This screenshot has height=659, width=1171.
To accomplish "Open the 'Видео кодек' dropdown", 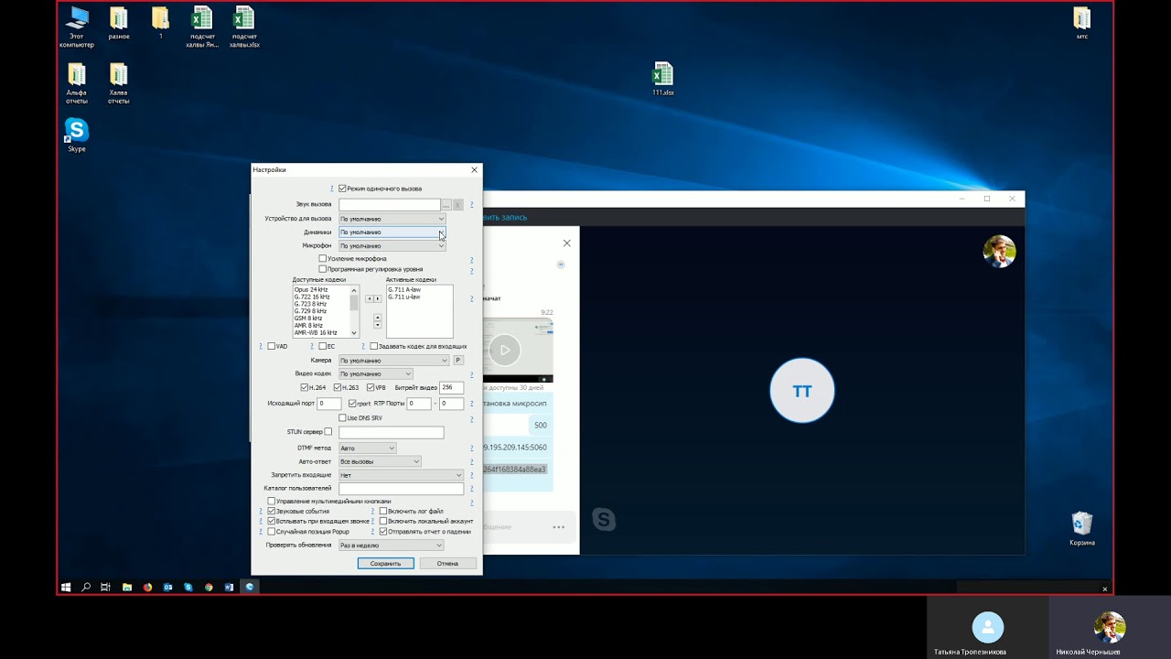I will [375, 374].
